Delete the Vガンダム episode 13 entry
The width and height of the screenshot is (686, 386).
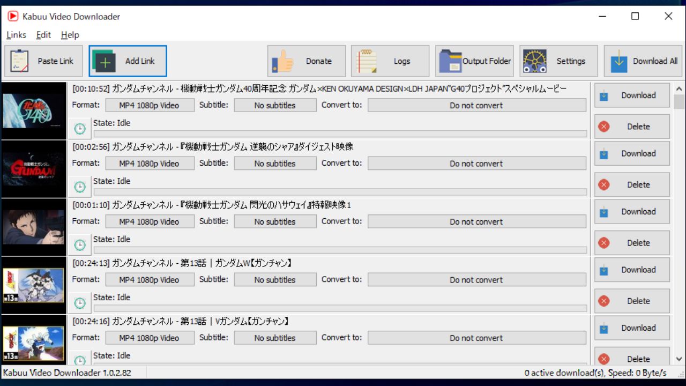[x=632, y=357]
